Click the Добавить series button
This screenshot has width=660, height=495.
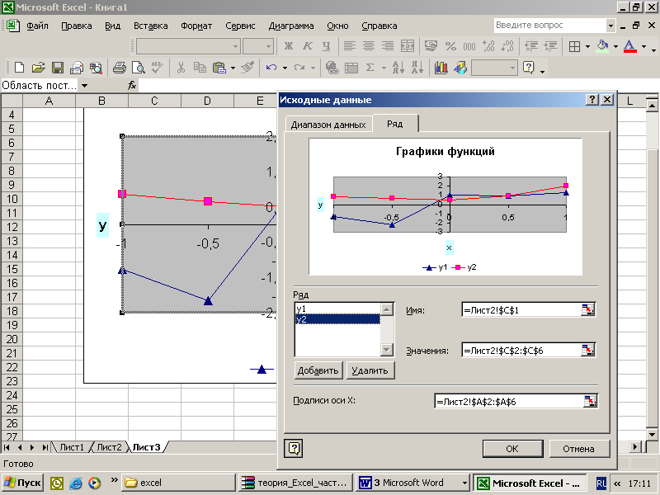pyautogui.click(x=318, y=370)
